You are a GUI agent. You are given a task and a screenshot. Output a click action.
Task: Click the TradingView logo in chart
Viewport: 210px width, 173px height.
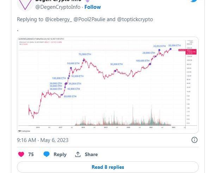[x=24, y=131]
